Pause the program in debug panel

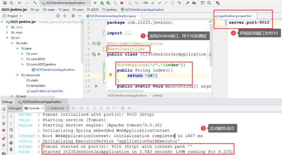(x=4, y=124)
